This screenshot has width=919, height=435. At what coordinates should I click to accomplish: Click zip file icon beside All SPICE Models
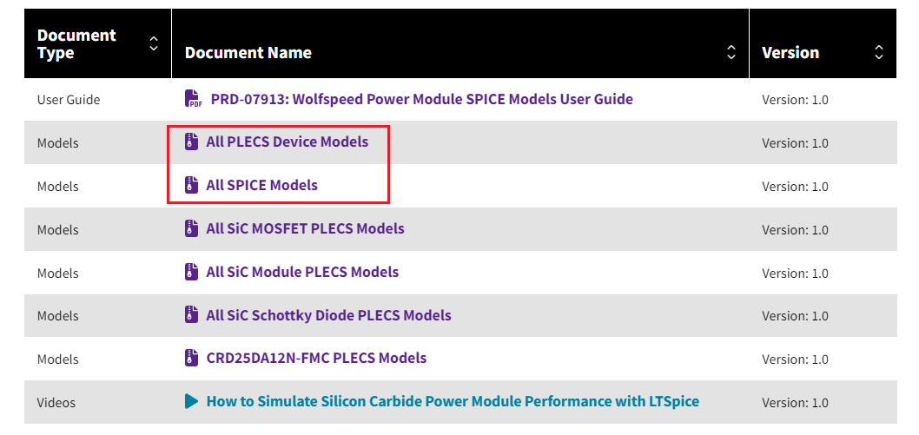pyautogui.click(x=192, y=185)
